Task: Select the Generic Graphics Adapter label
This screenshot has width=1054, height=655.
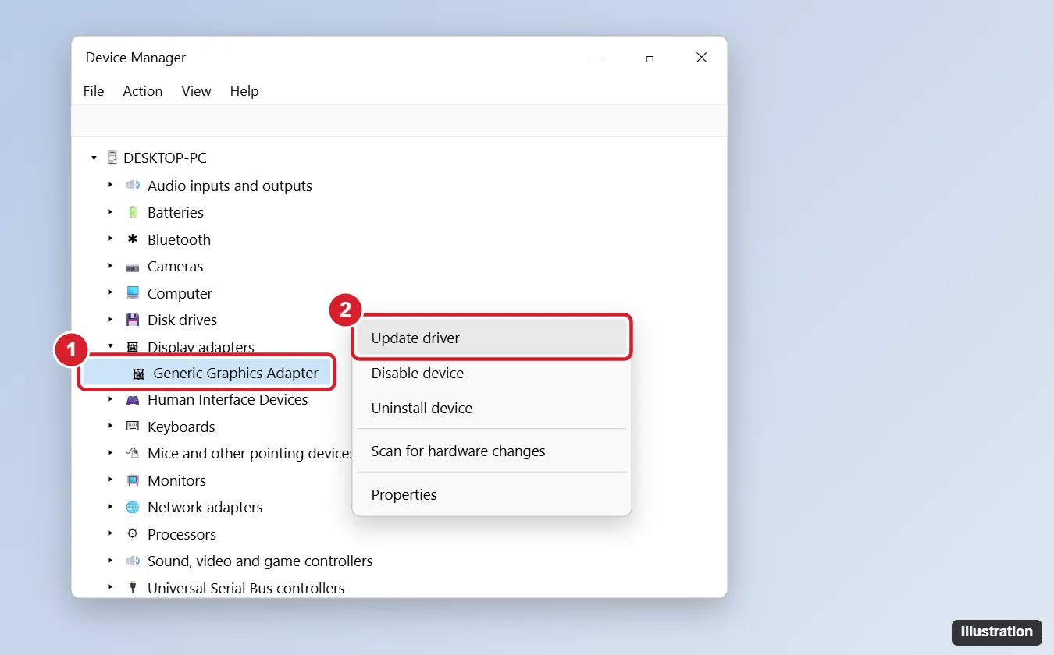Action: pos(236,373)
